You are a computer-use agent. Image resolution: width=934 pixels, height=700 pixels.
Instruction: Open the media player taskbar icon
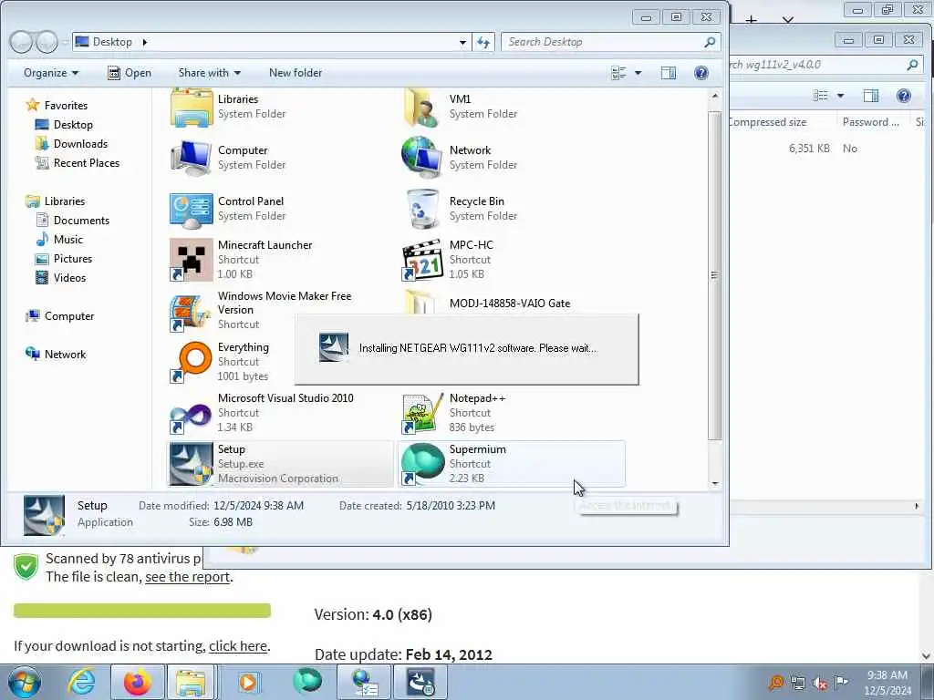click(248, 682)
